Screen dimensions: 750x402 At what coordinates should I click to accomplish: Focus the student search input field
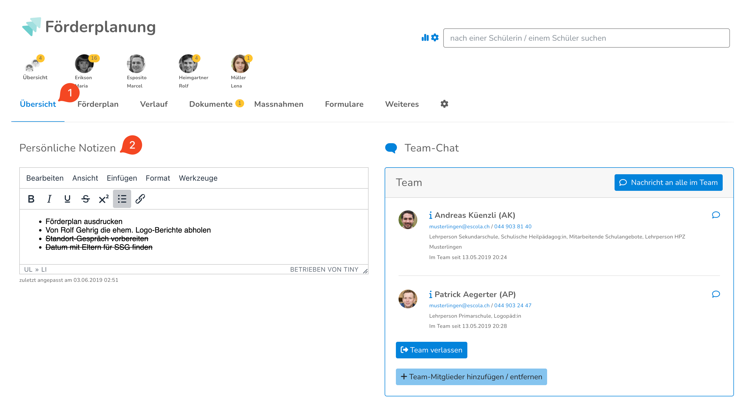point(586,38)
